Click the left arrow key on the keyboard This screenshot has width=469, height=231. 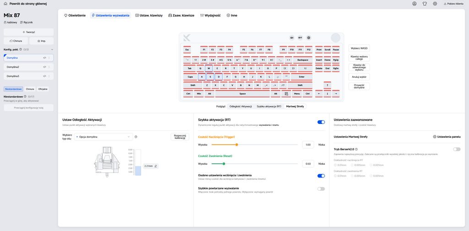point(319,94)
